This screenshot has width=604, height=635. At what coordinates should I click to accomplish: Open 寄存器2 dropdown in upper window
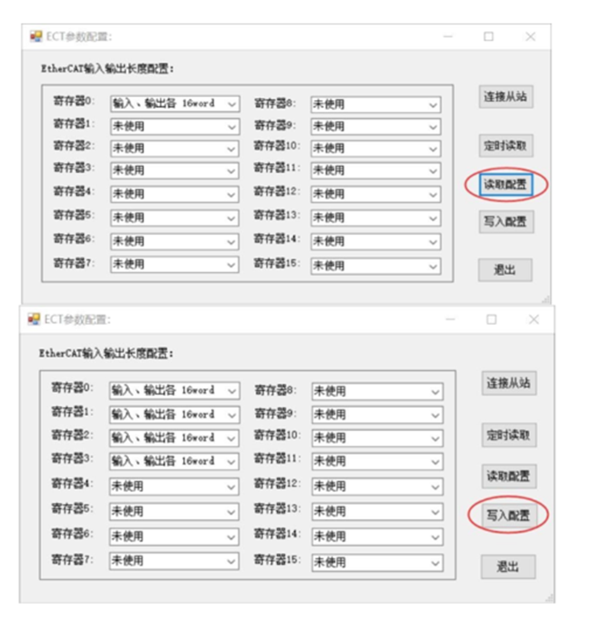175,148
